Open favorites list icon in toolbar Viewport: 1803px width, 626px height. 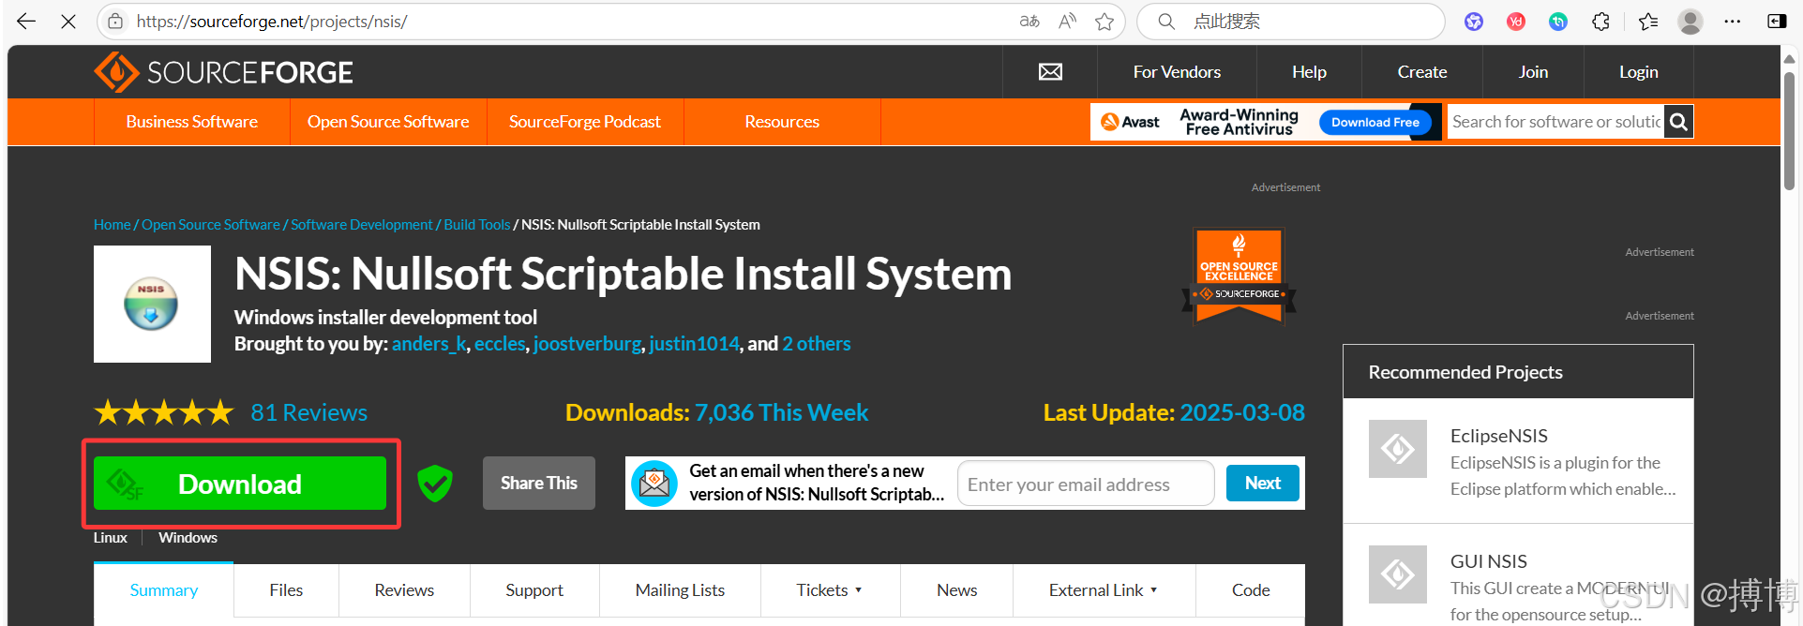(x=1648, y=21)
